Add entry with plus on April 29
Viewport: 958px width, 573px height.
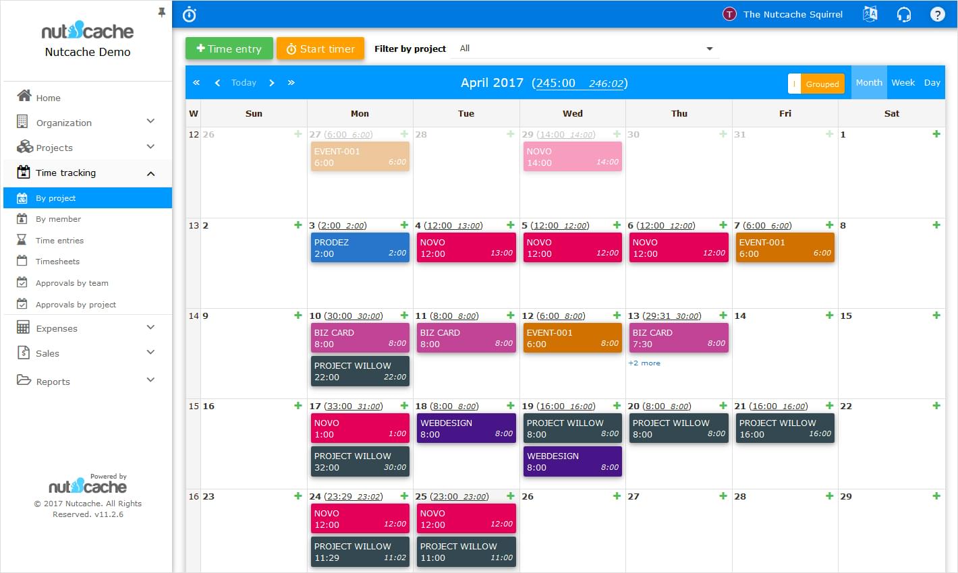click(x=936, y=496)
